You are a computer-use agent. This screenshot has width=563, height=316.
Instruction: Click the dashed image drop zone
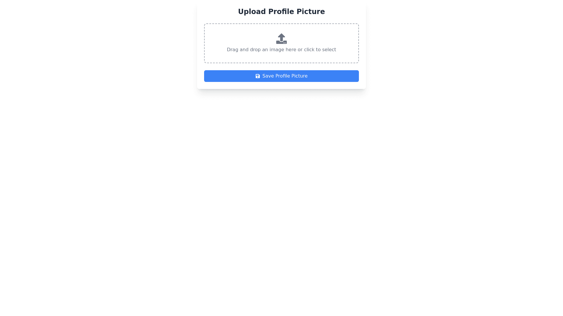pos(281,43)
